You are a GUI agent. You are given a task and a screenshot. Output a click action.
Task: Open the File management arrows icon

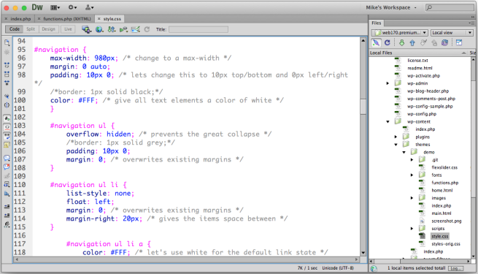(x=112, y=29)
